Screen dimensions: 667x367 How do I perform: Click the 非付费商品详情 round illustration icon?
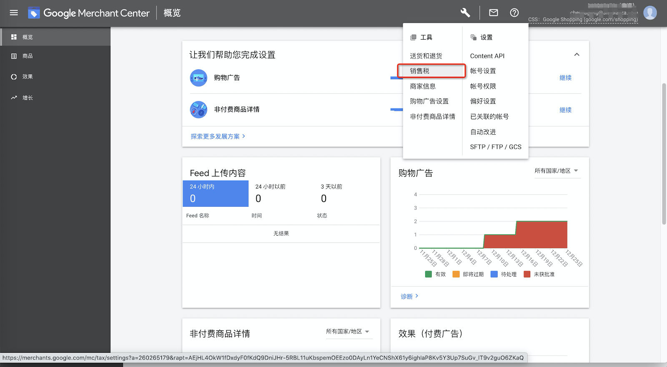[198, 110]
